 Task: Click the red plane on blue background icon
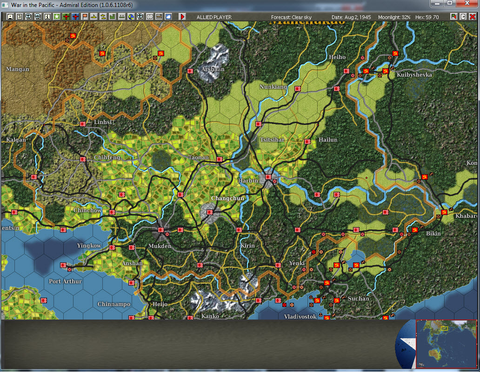coord(75,17)
